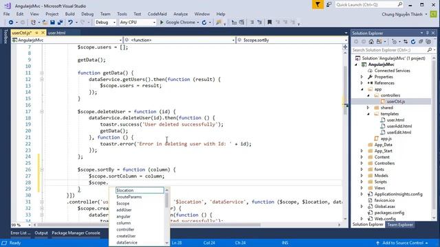Collapse the app folder in Solution Explorer
The height and width of the screenshot is (247, 440).
coord(362,89)
